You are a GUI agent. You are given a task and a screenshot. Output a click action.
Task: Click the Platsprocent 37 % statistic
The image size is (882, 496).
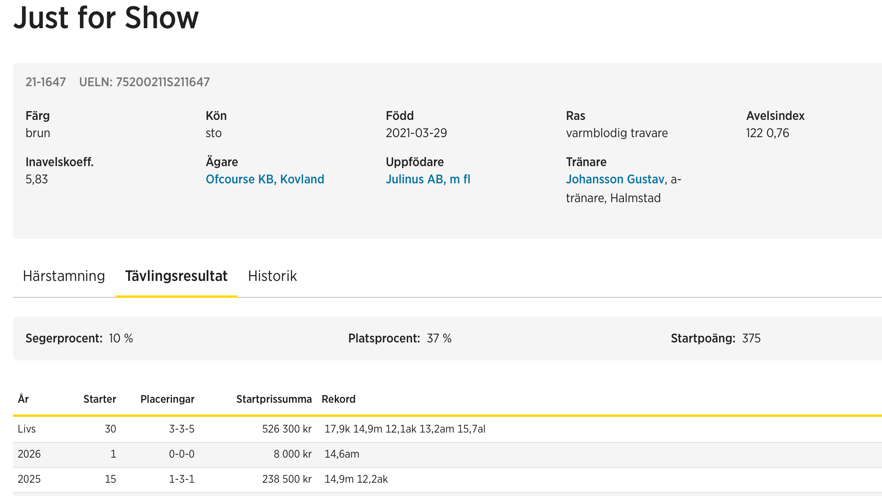(x=399, y=339)
